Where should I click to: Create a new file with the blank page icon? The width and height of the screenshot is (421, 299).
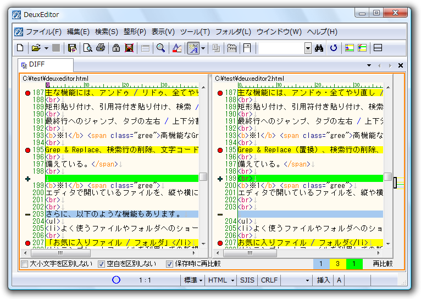coord(20,48)
